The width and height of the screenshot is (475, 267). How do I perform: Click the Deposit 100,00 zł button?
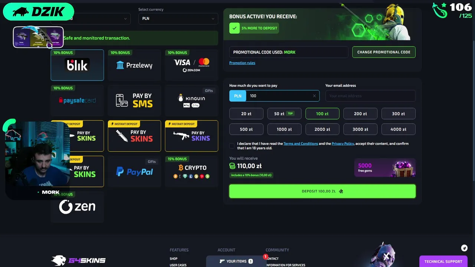point(322,191)
